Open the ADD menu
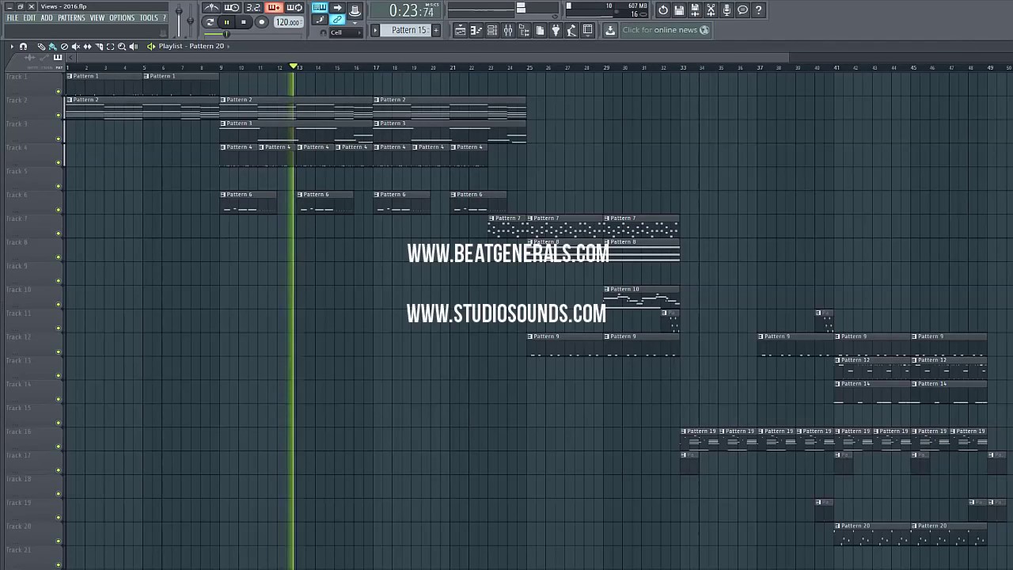Screen dimensions: 1013x570 tap(47, 18)
